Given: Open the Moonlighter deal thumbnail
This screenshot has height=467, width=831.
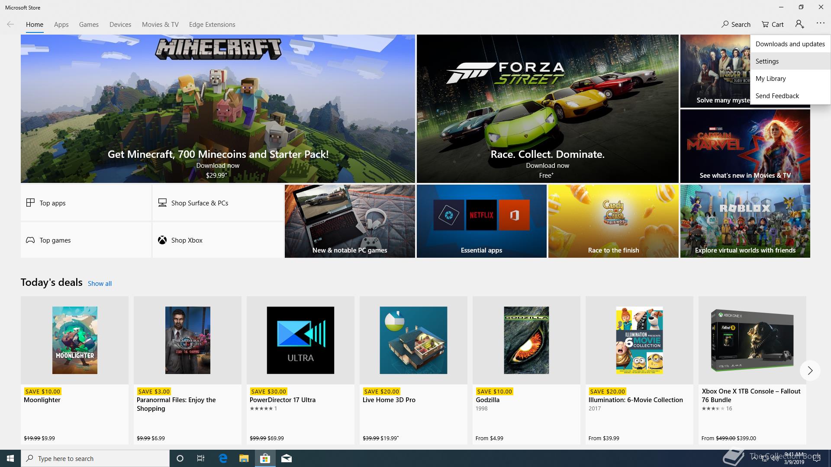Looking at the screenshot, I should point(74,340).
